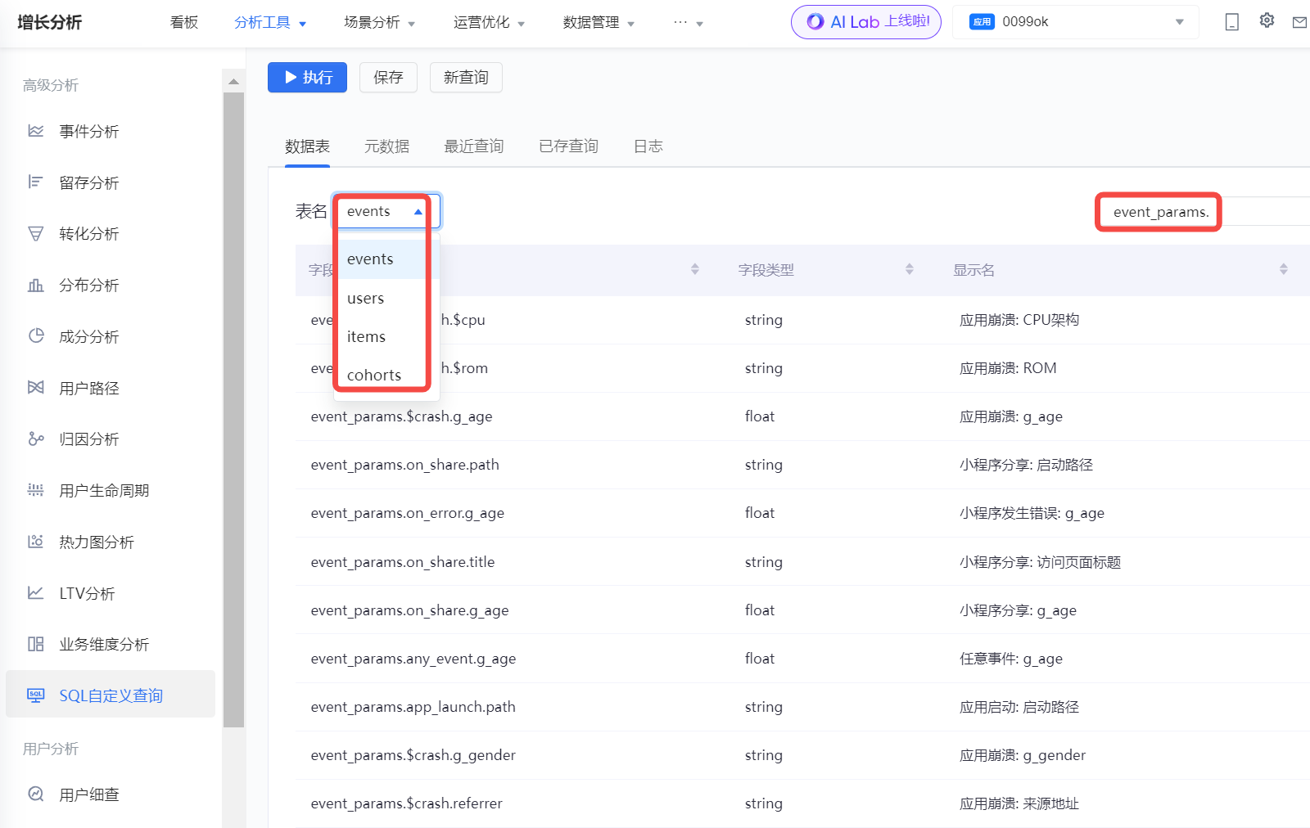The image size is (1310, 828).
Task: Click the 成分分析 pie icon
Action: click(x=35, y=336)
